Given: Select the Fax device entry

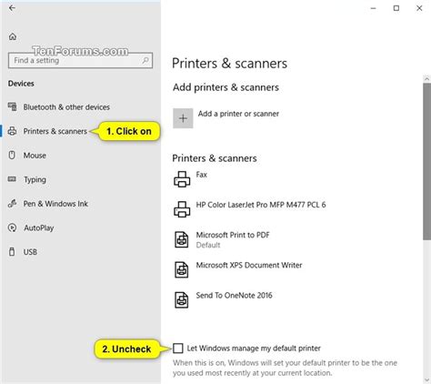Looking at the screenshot, I should coord(202,175).
